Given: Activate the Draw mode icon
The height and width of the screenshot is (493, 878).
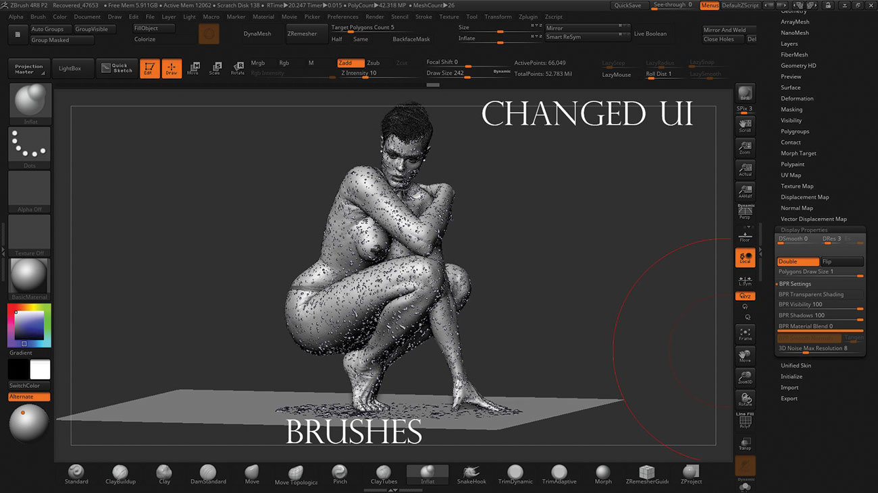Looking at the screenshot, I should coord(171,67).
